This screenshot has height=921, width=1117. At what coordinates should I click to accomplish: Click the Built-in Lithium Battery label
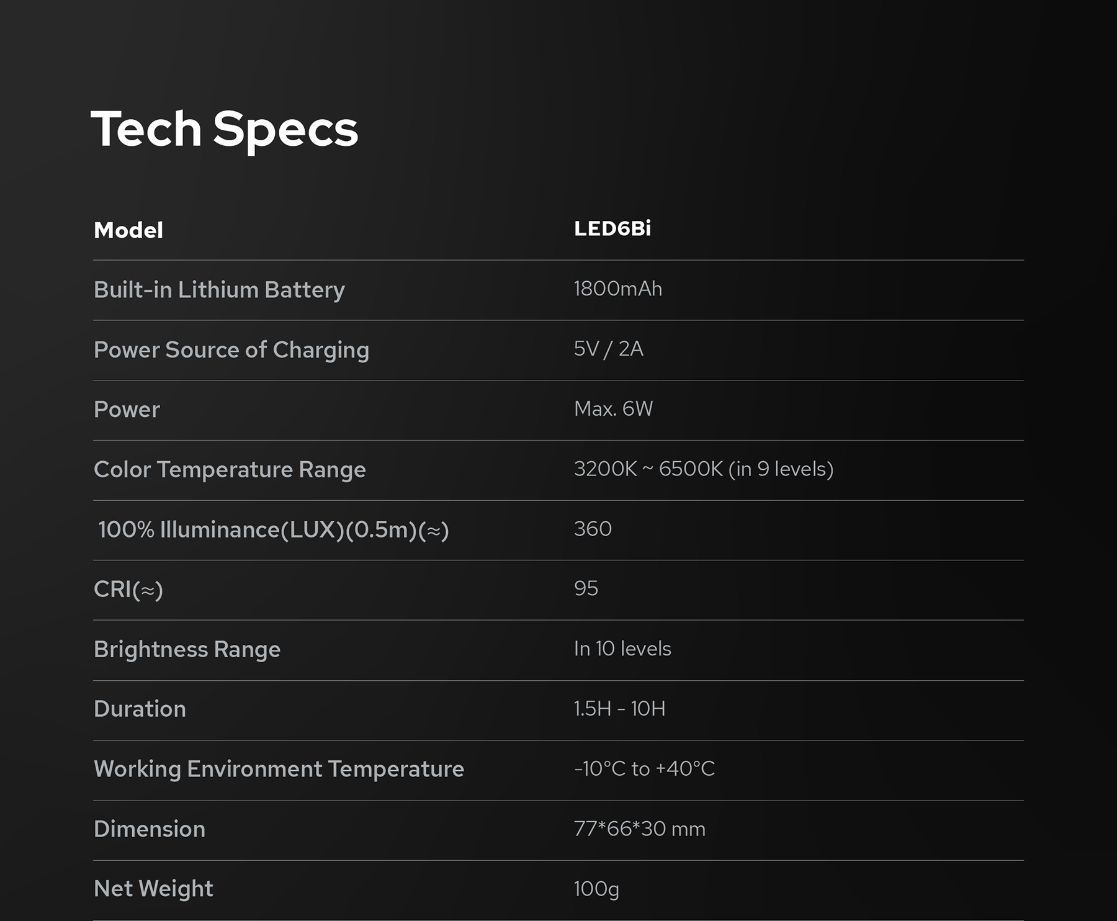219,290
